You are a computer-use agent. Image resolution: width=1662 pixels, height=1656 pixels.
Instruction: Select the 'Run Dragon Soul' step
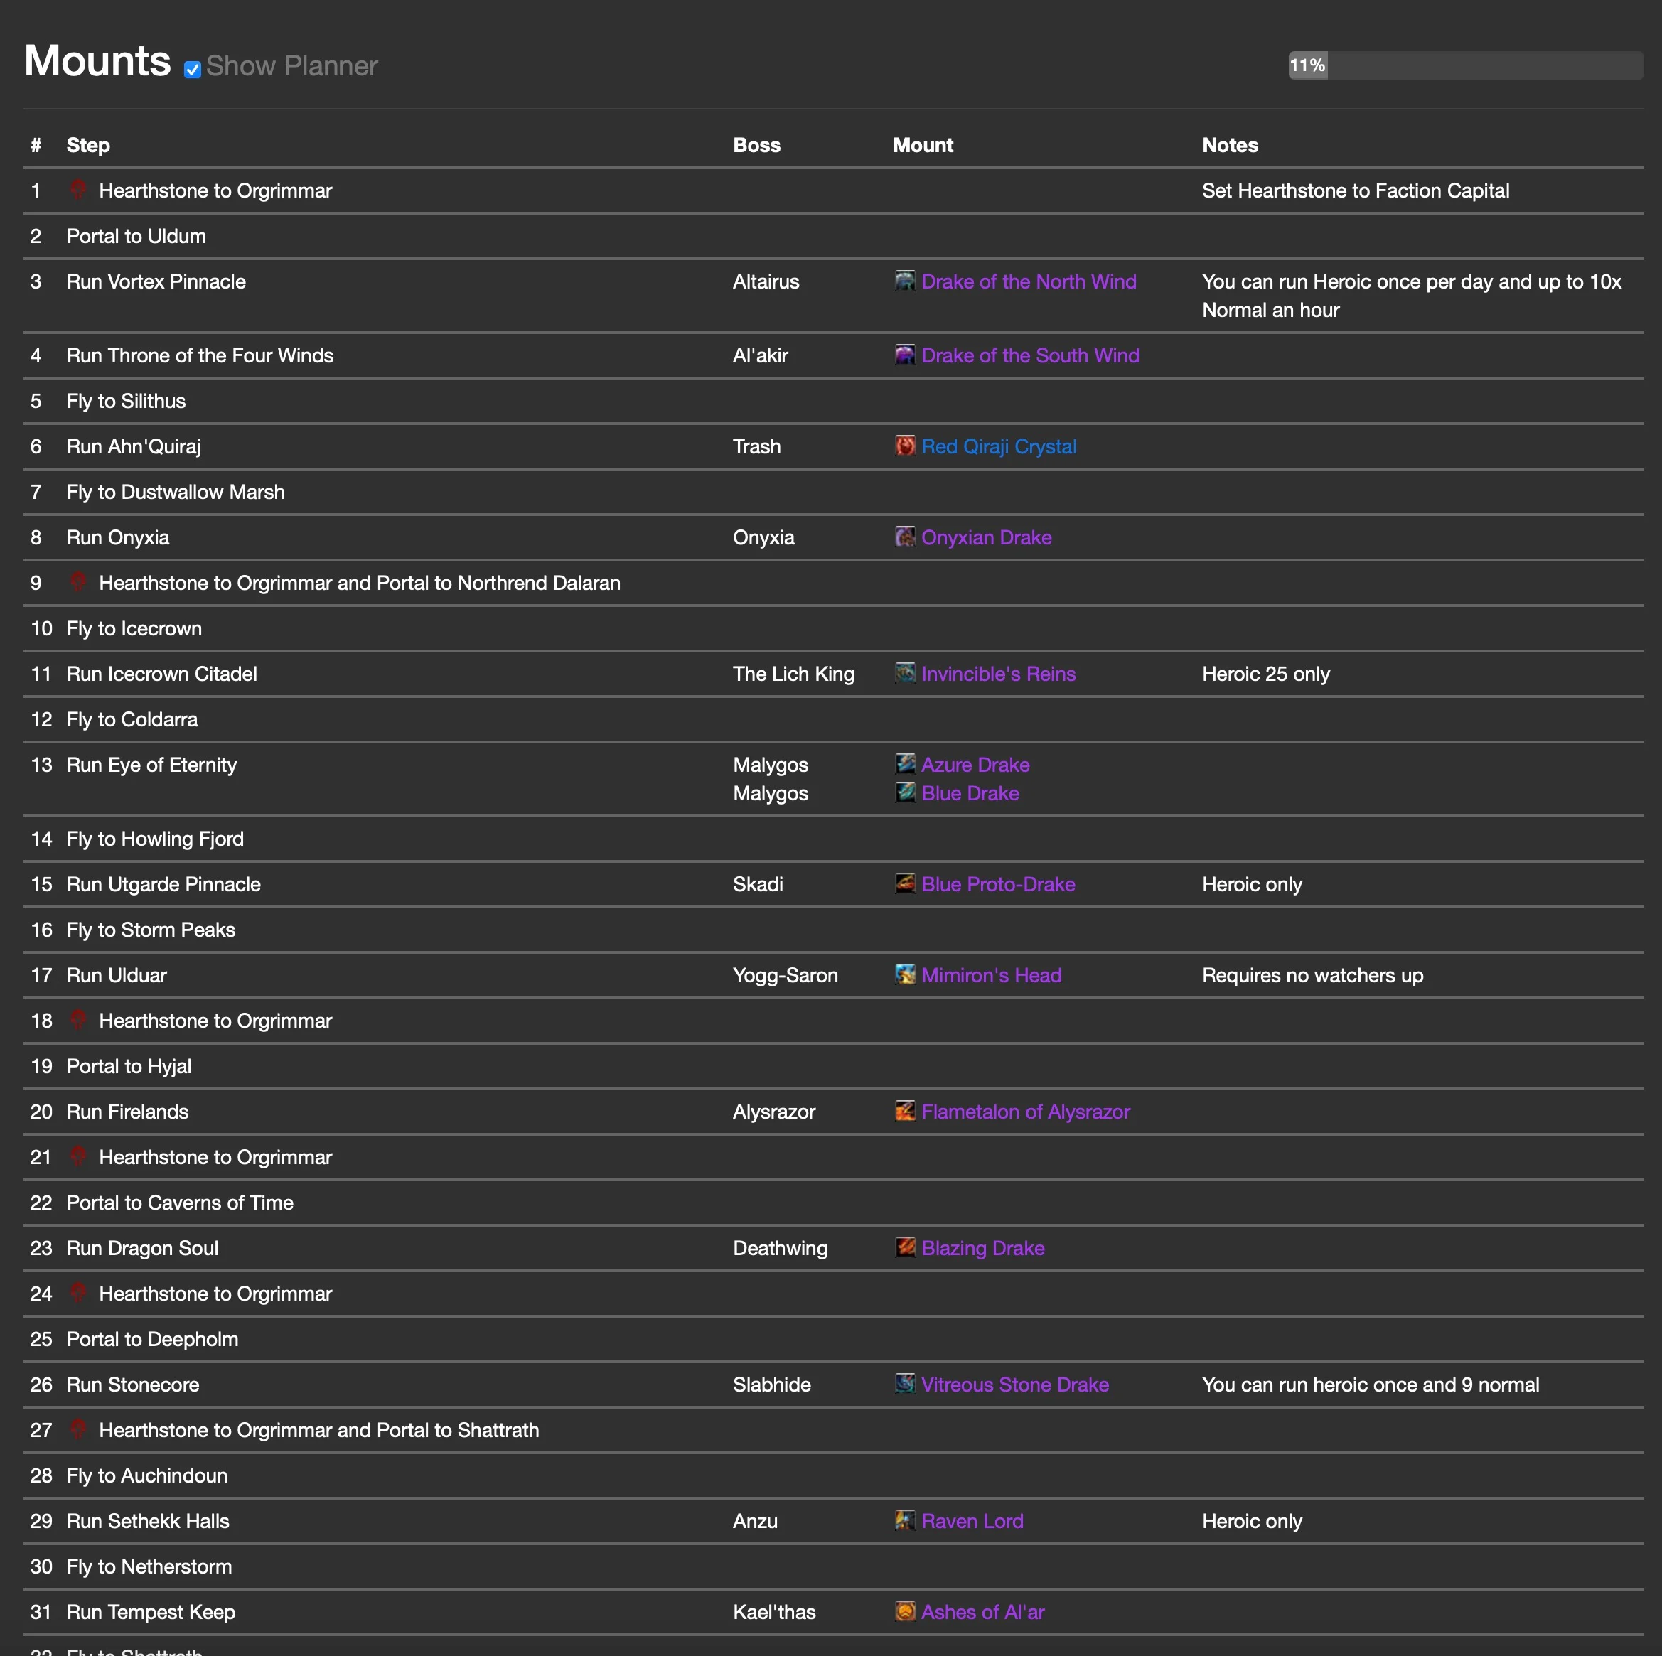[143, 1248]
